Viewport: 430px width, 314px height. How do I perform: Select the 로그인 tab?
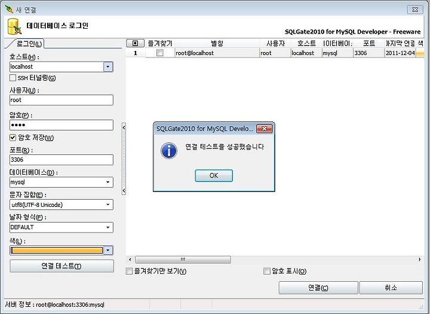29,44
